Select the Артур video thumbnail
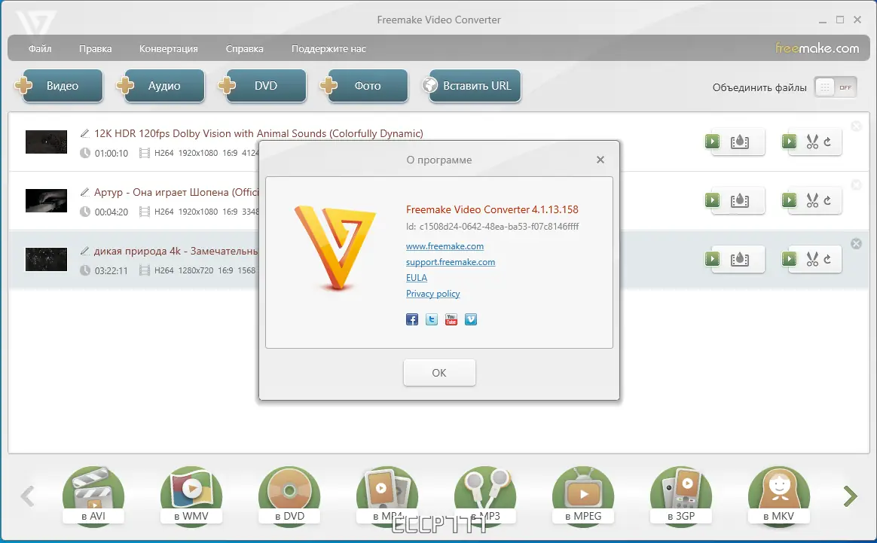Image resolution: width=877 pixels, height=543 pixels. pos(47,201)
